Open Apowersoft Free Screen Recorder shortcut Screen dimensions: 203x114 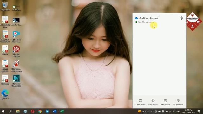(x=16, y=37)
